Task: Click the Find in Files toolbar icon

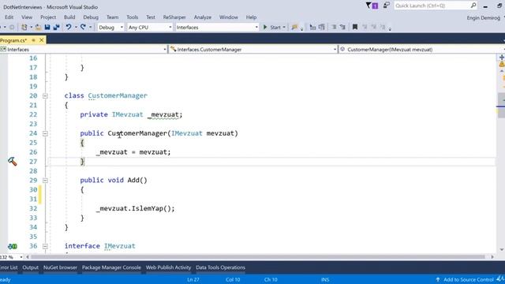Action: 294,28
